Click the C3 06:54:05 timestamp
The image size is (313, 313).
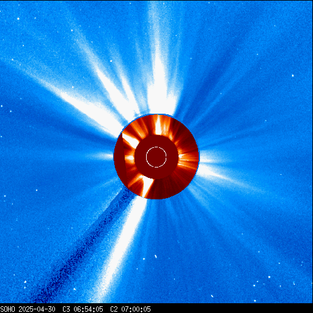(x=83, y=309)
